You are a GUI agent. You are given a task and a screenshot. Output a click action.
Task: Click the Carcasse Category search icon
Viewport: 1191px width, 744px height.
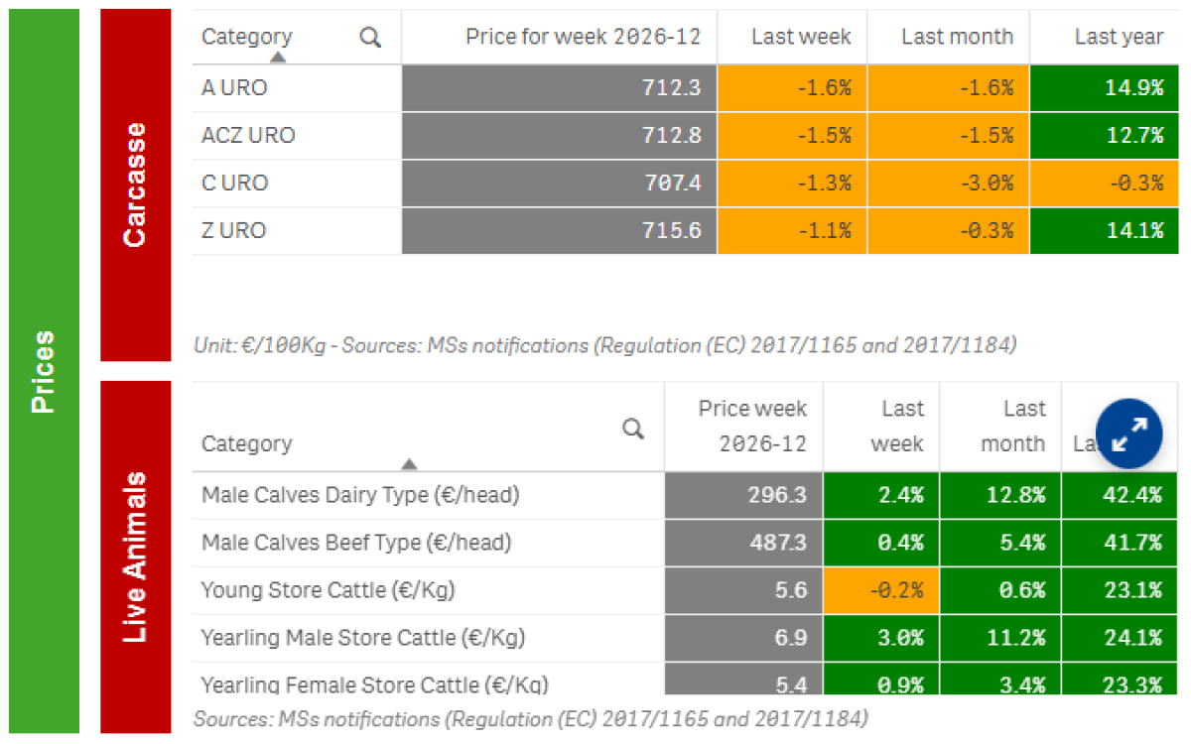pyautogui.click(x=370, y=38)
